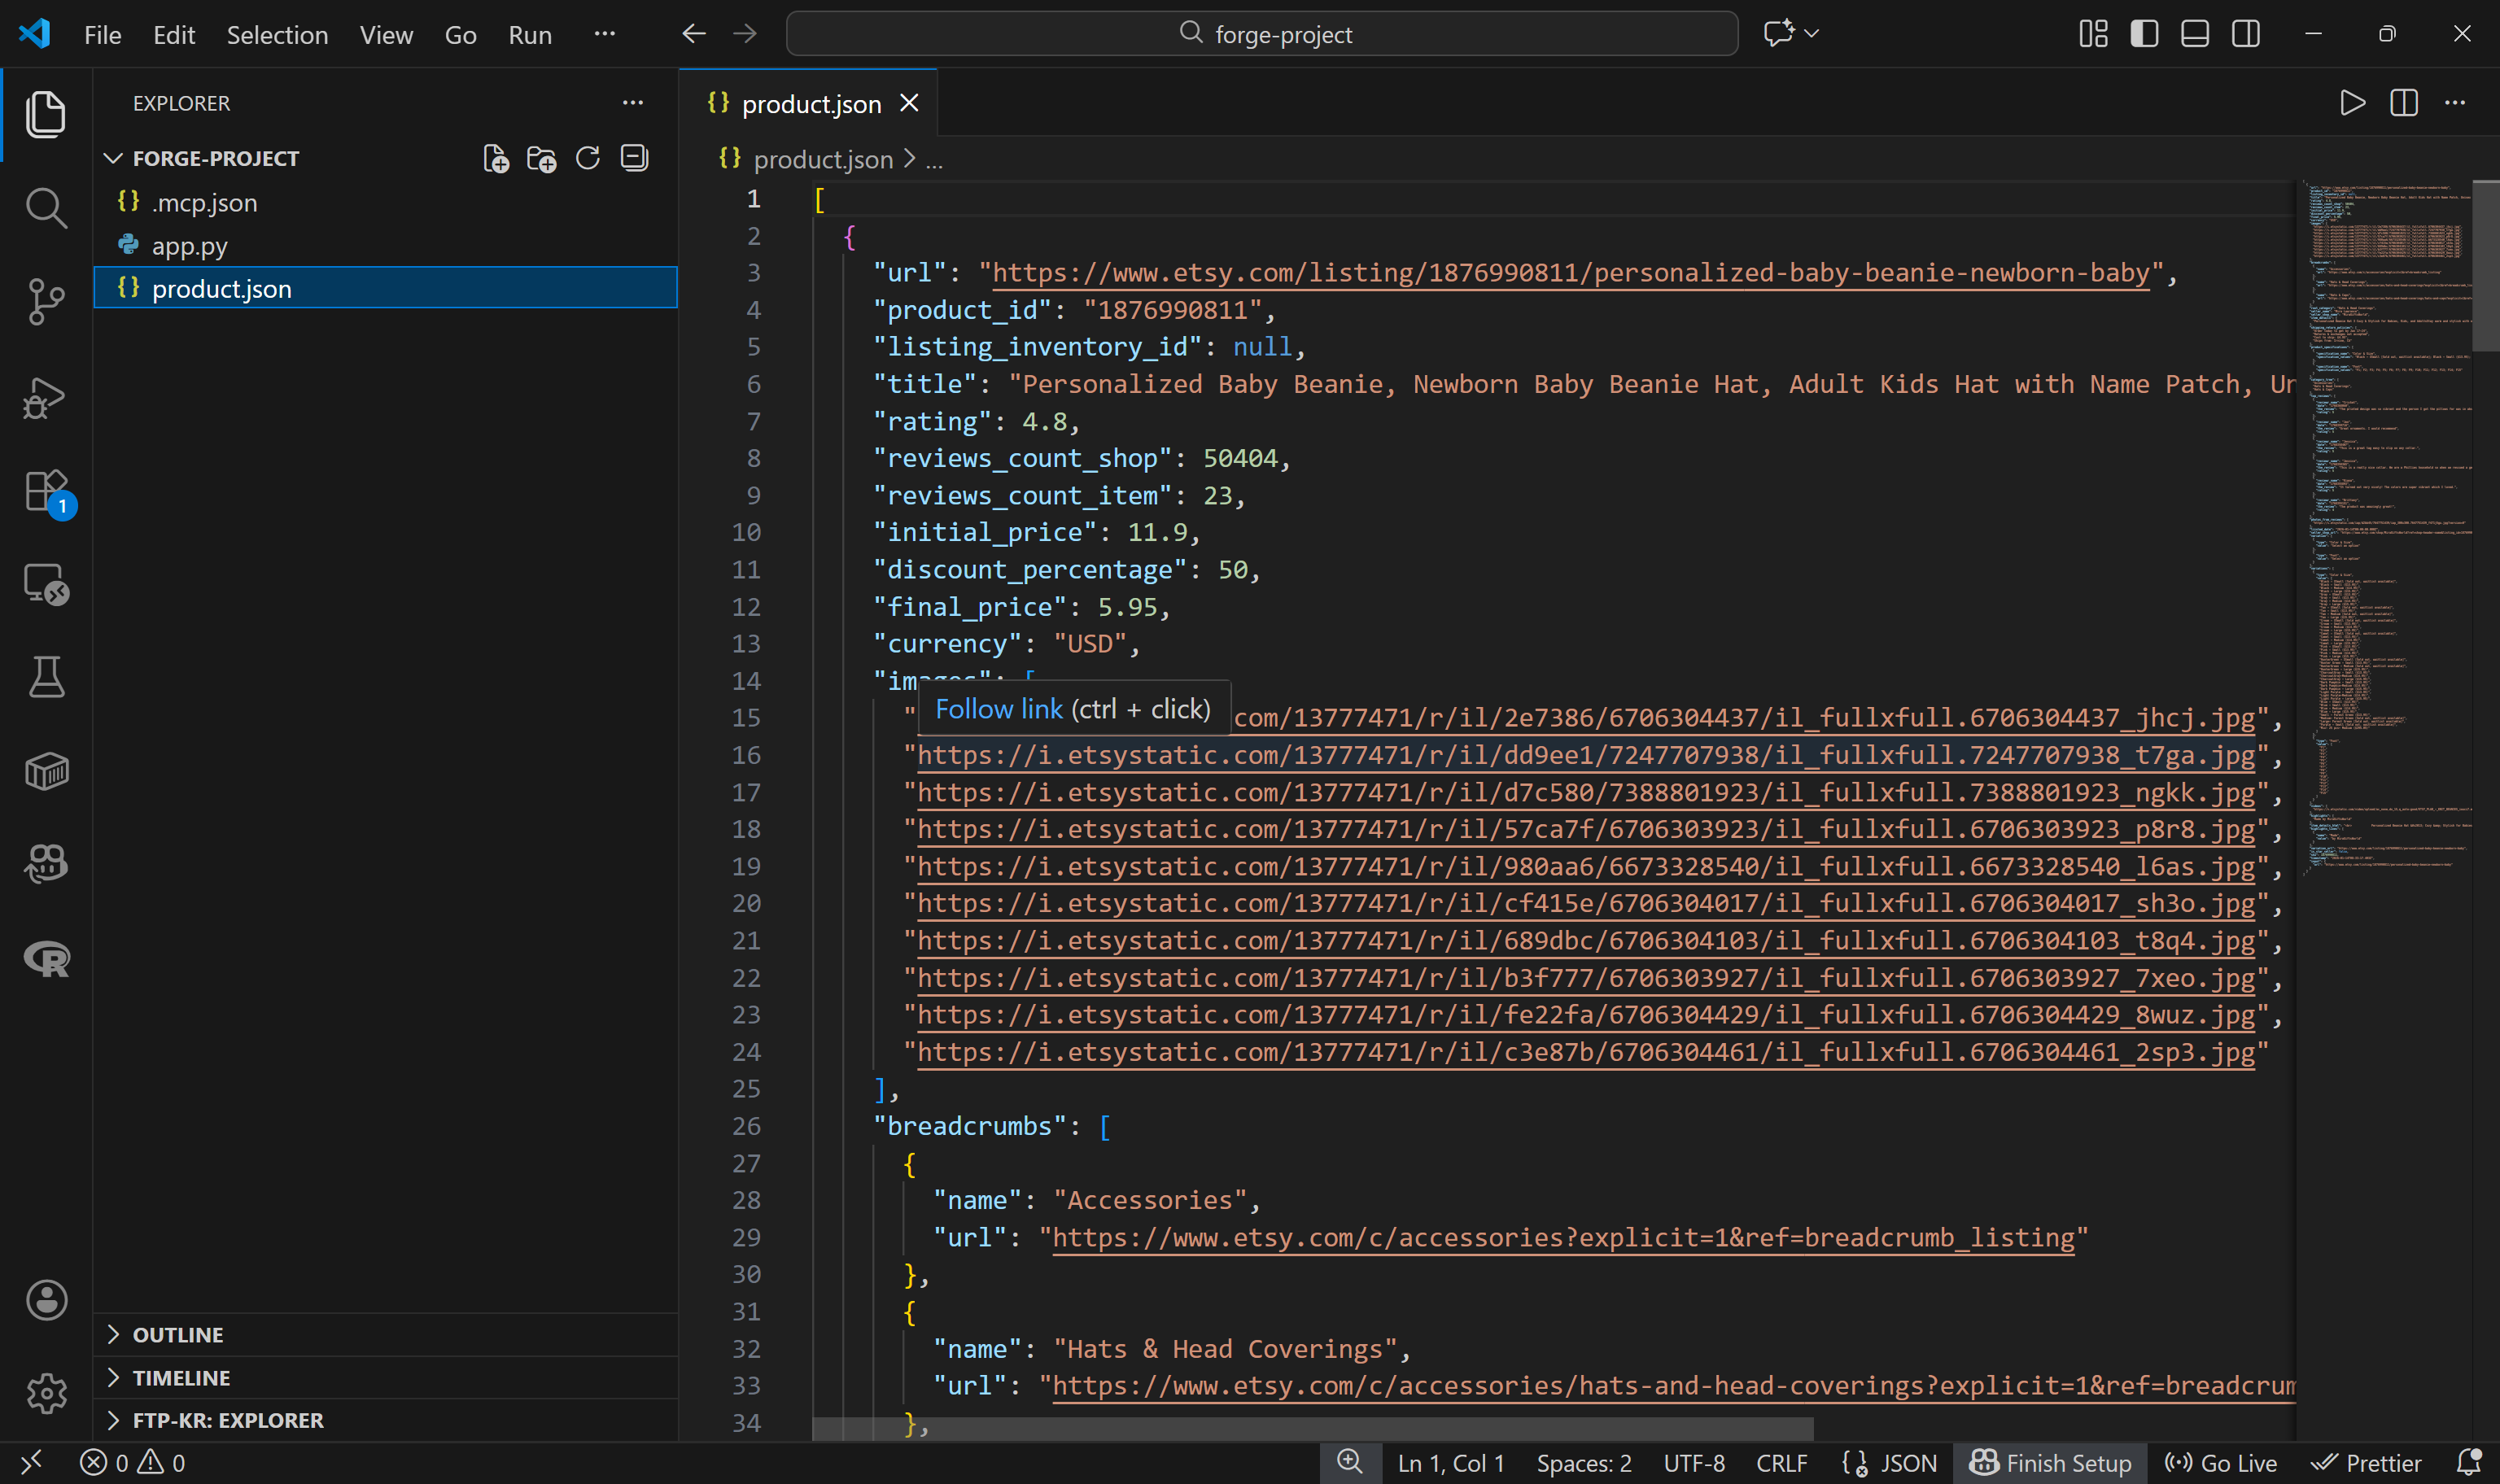
Task: Open the Copilot chat activity icon
Action: 46,864
